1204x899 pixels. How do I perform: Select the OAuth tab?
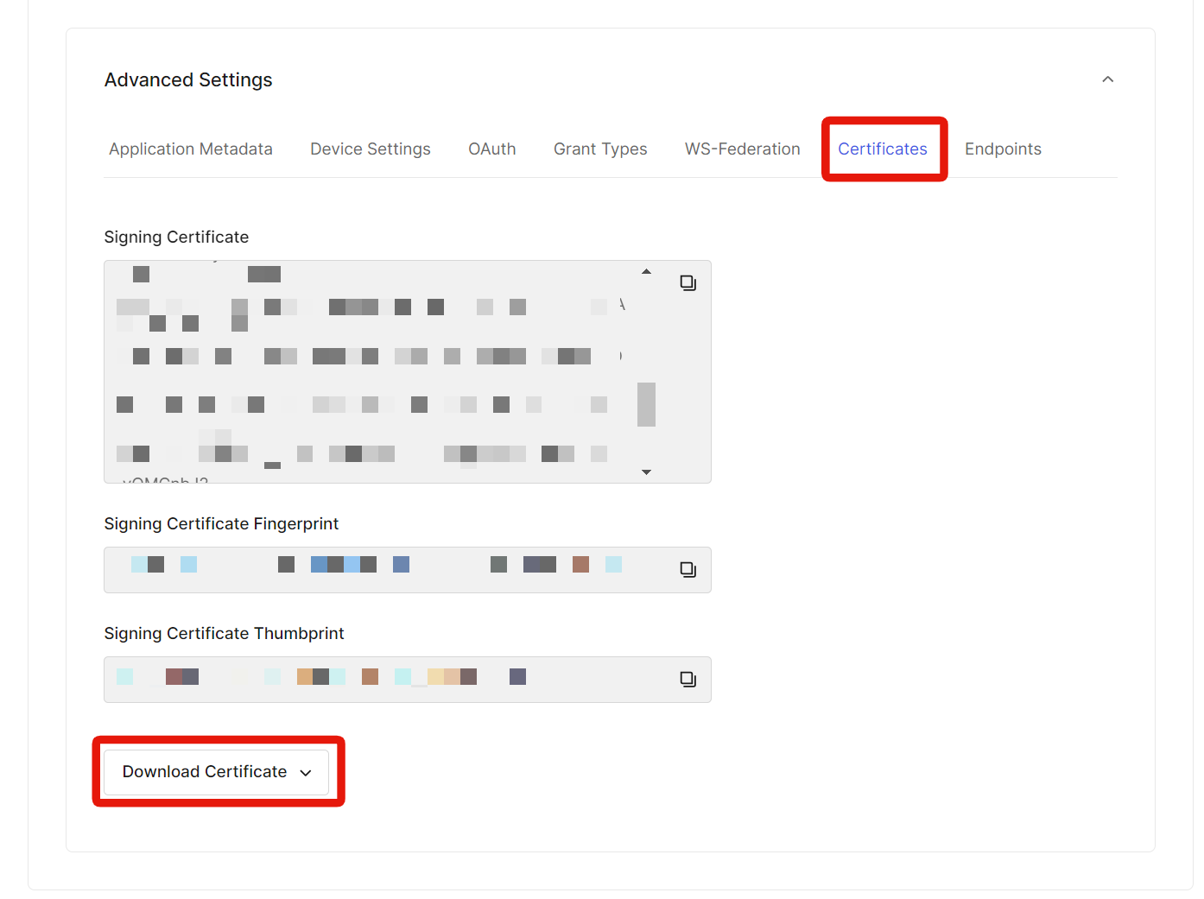491,149
